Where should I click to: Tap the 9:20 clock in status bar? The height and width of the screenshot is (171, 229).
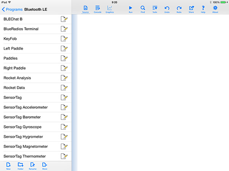click(114, 2)
